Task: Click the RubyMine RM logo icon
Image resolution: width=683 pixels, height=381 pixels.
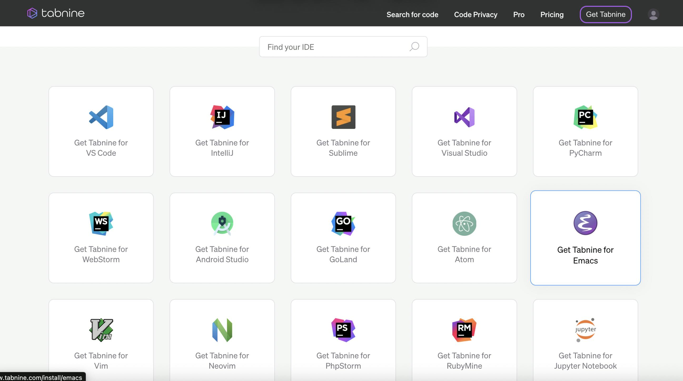Action: click(x=464, y=330)
